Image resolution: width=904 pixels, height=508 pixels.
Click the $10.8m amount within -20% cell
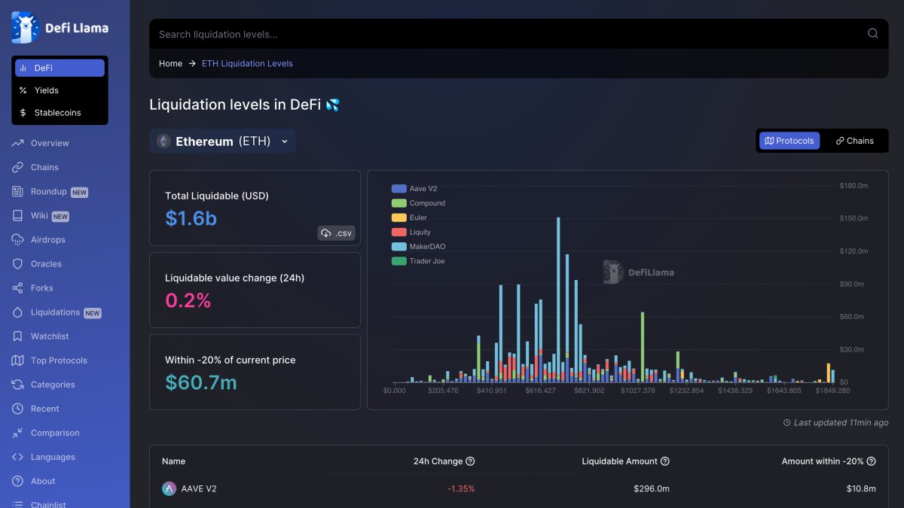(x=861, y=488)
